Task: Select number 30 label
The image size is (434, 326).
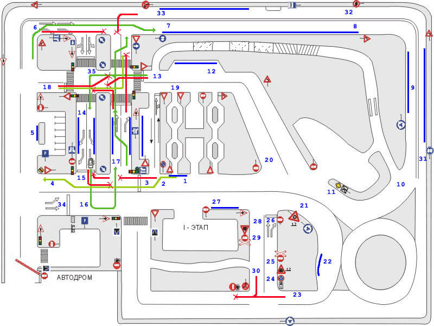Action: [x=256, y=271]
